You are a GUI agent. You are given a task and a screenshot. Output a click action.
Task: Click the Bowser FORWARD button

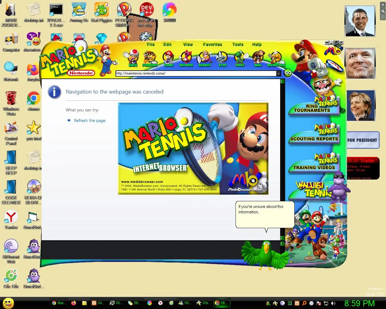[150, 58]
